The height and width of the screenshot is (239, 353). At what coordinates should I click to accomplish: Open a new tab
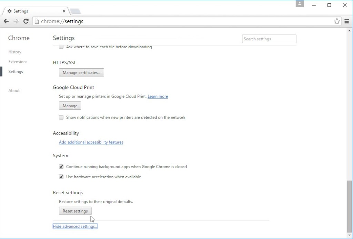(x=75, y=11)
